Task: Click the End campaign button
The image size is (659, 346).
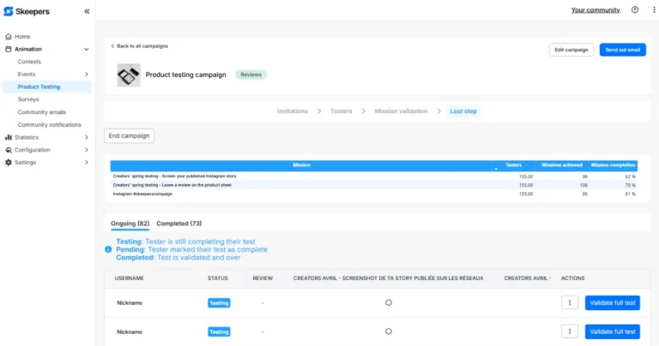Action: click(x=129, y=136)
